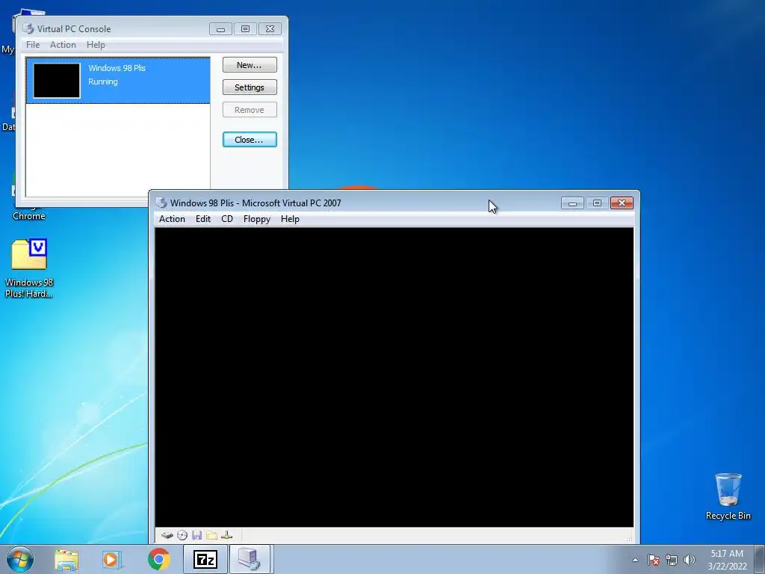765x574 pixels.
Task: Click the hard disk status icon in VM window
Action: click(x=167, y=535)
